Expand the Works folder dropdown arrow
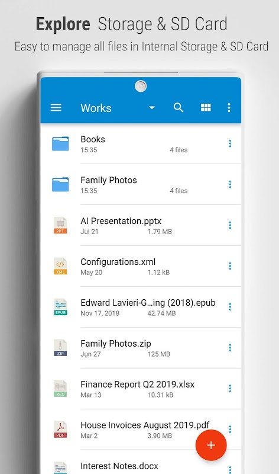Viewport: 279px width, 474px height. 152,108
